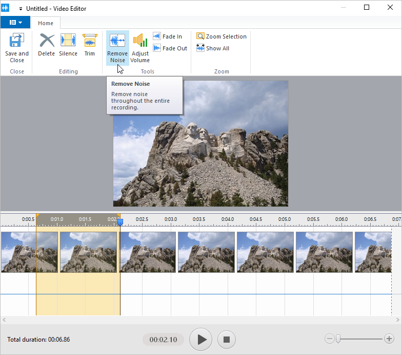Screen dimensions: 402x355
Task: Select the thumbnail below 0:05.5 mark
Action: click(x=324, y=252)
